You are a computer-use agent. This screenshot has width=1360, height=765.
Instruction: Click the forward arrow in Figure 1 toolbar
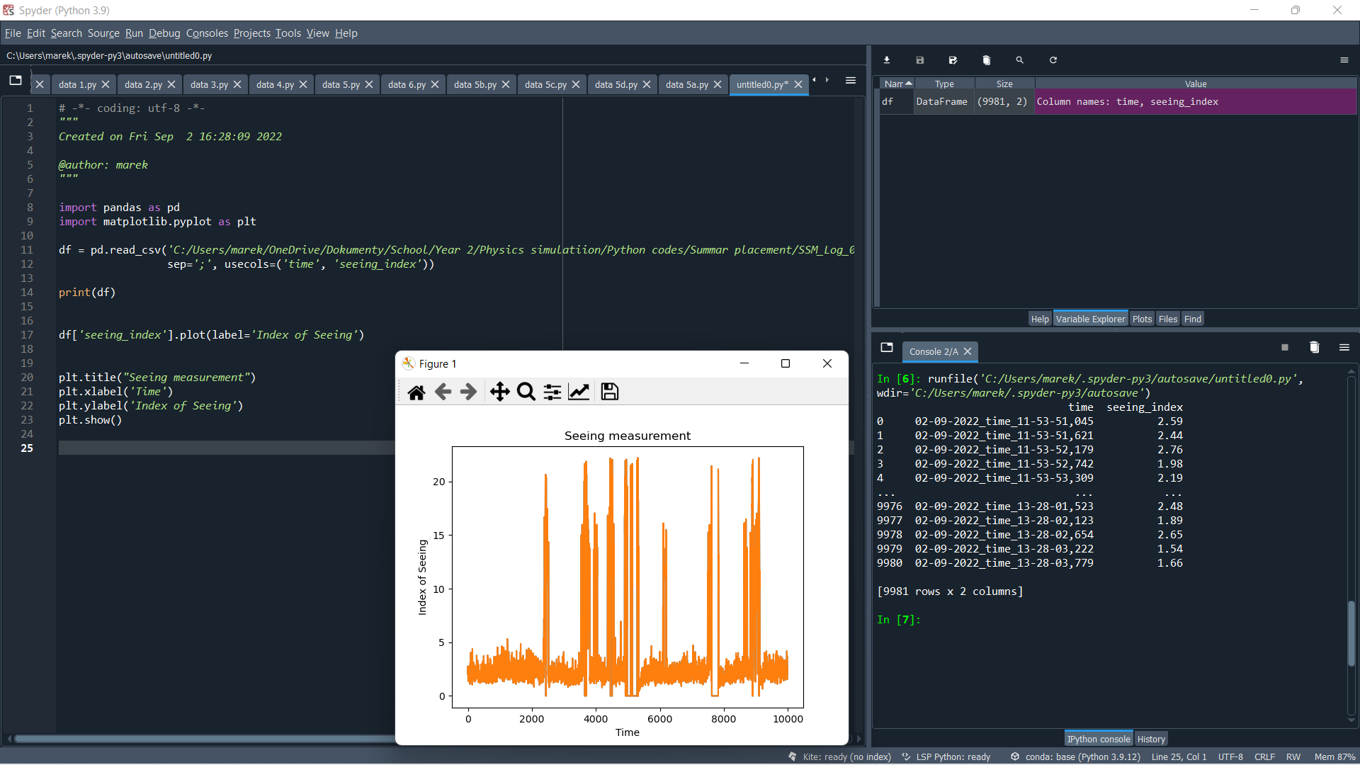pyautogui.click(x=468, y=392)
